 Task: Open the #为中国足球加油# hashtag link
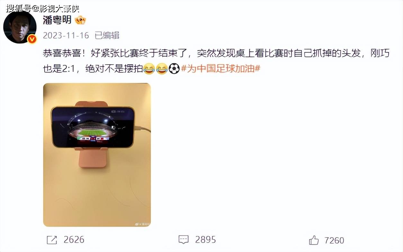coord(220,69)
